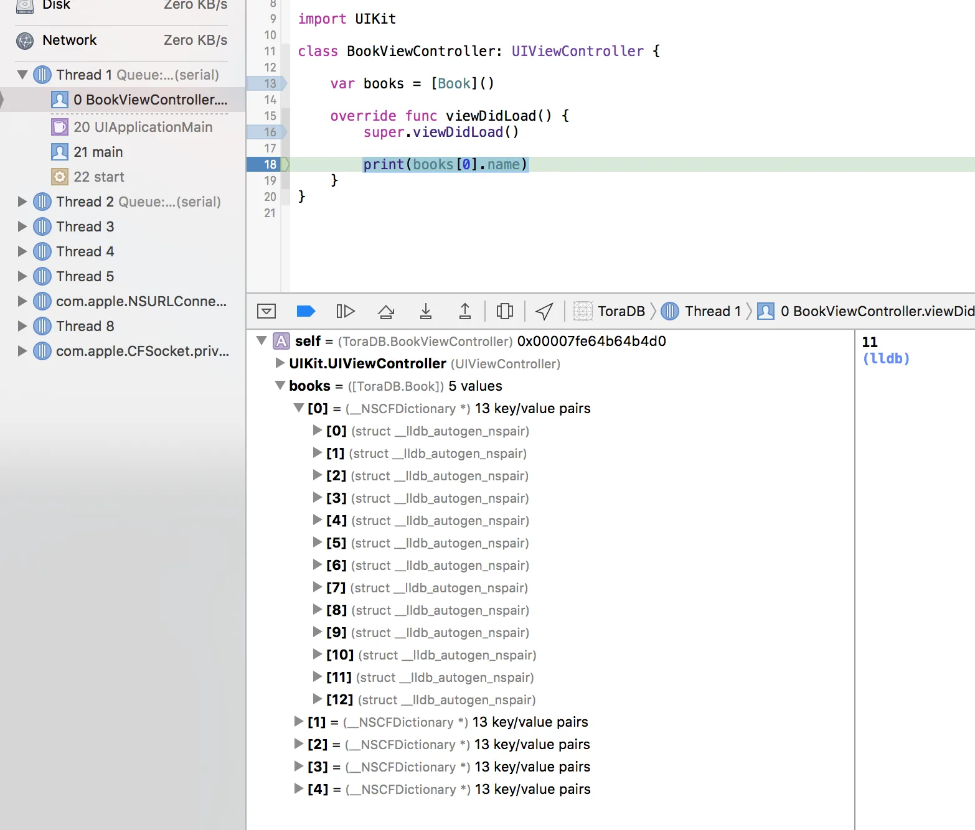Expand com.apple.CFSocket.private thread
This screenshot has width=975, height=830.
(x=22, y=351)
